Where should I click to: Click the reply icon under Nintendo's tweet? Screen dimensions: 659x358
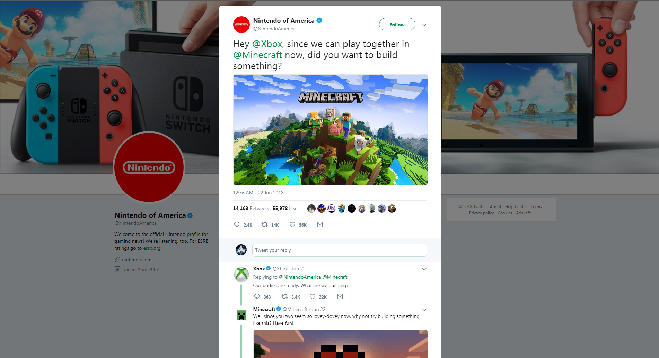tap(237, 224)
